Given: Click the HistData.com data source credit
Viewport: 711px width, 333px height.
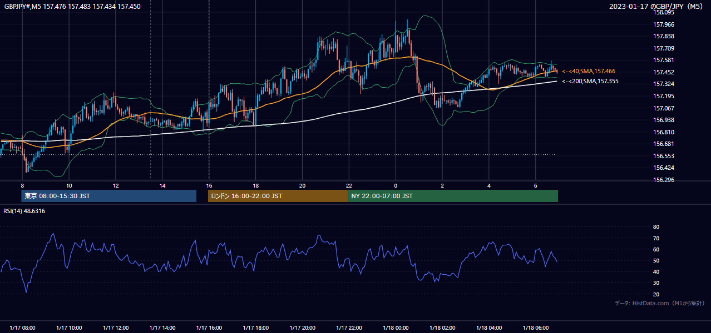Looking at the screenshot, I should (x=659, y=303).
